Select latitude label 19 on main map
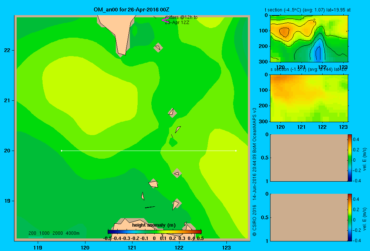The width and height of the screenshot is (370, 251). click(x=7, y=201)
